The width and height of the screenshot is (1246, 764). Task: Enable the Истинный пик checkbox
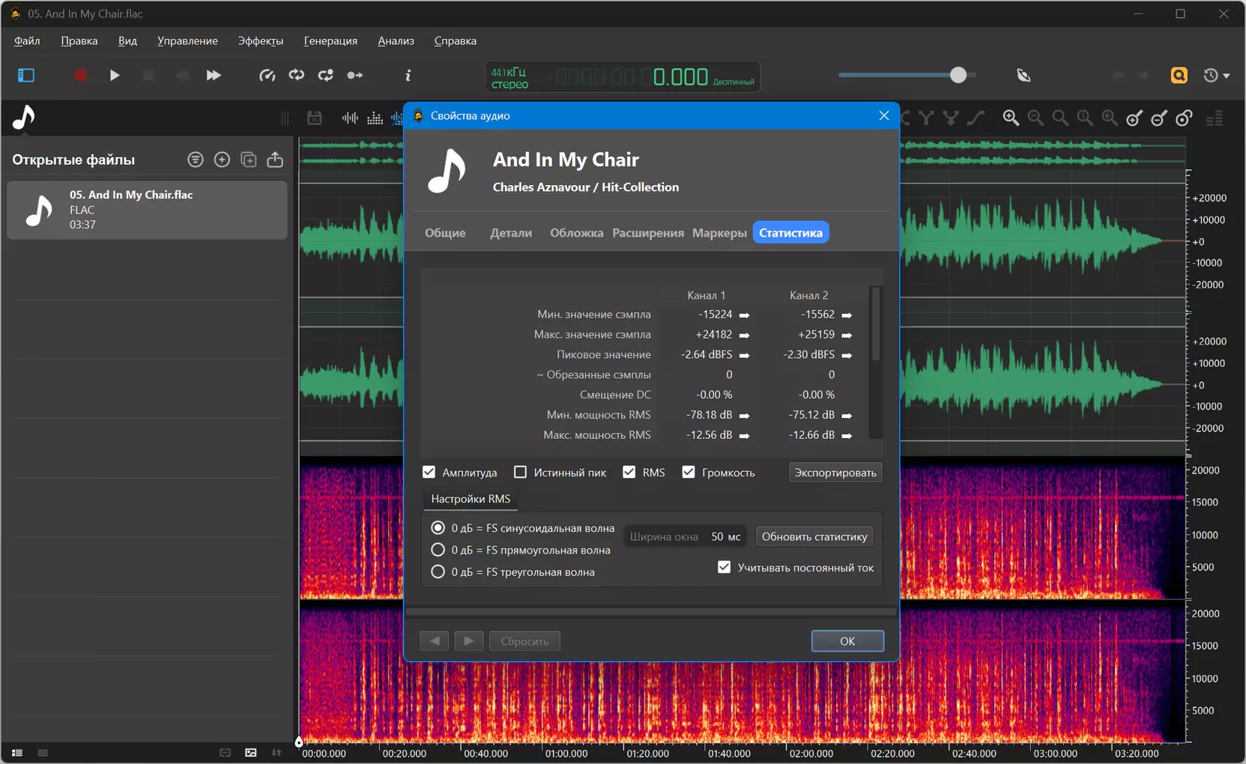pos(520,472)
